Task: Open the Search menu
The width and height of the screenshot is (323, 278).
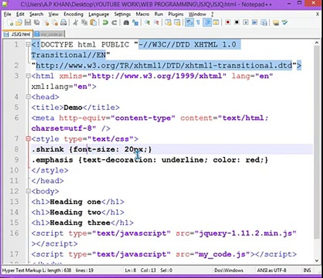Action: 36,14
